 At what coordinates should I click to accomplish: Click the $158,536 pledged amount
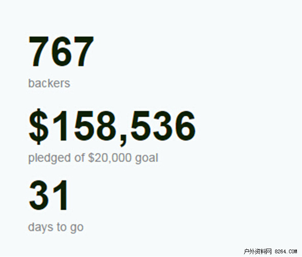(112, 127)
